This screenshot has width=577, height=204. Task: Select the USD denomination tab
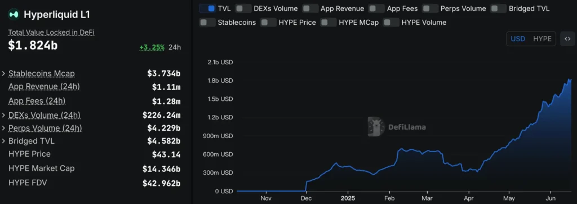click(518, 39)
